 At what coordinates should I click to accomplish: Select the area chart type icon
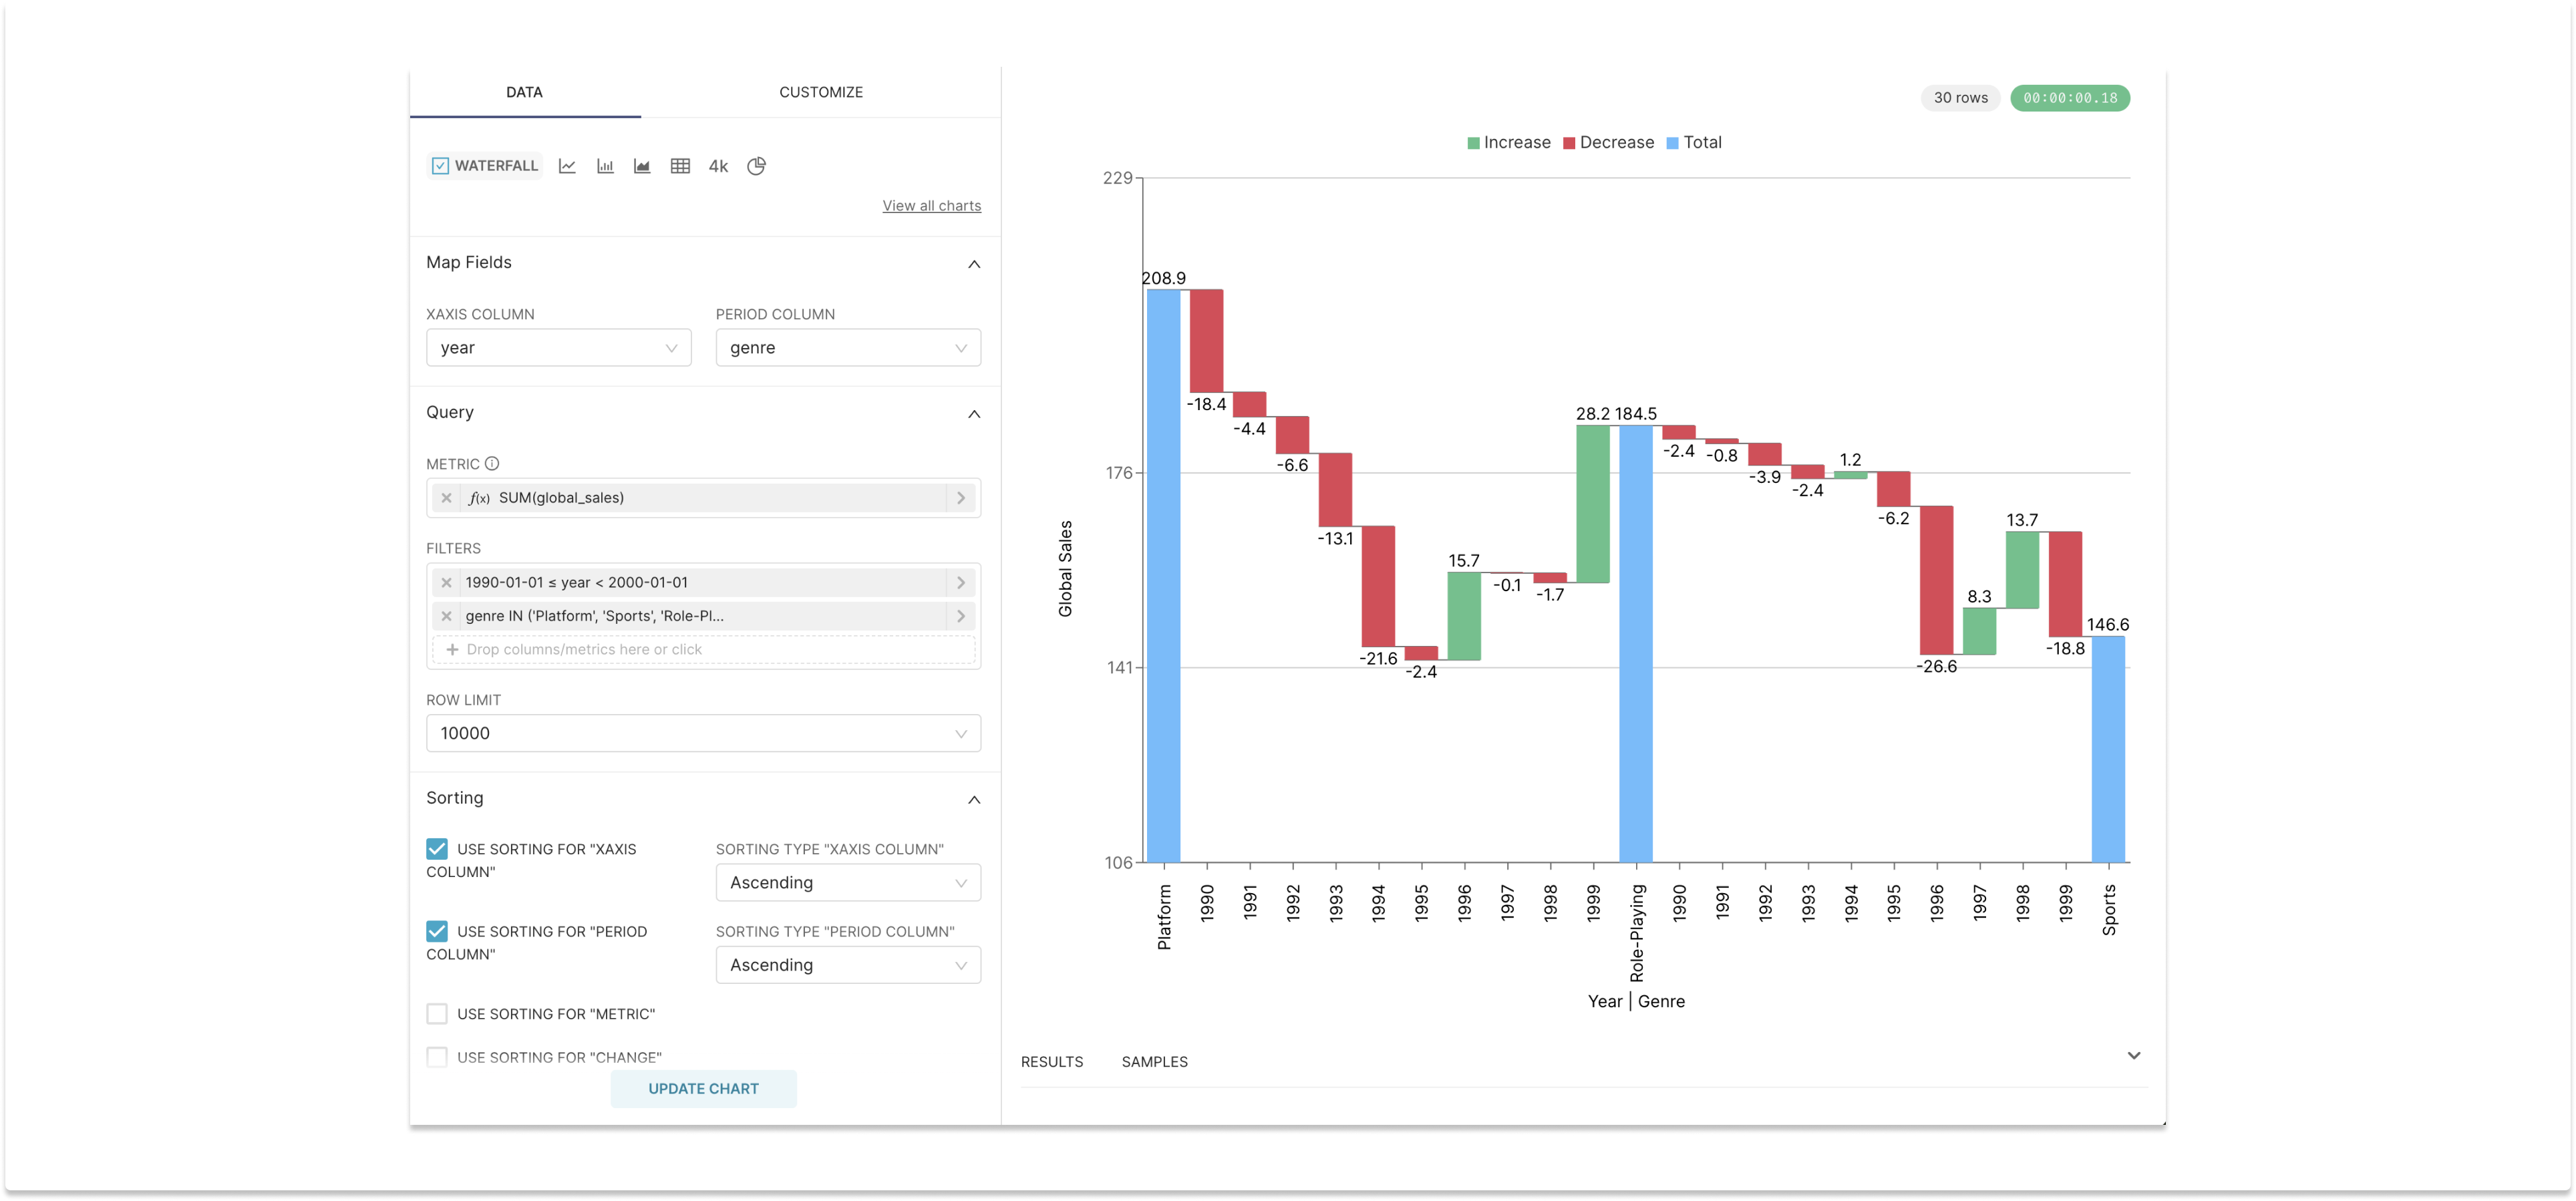pyautogui.click(x=642, y=166)
